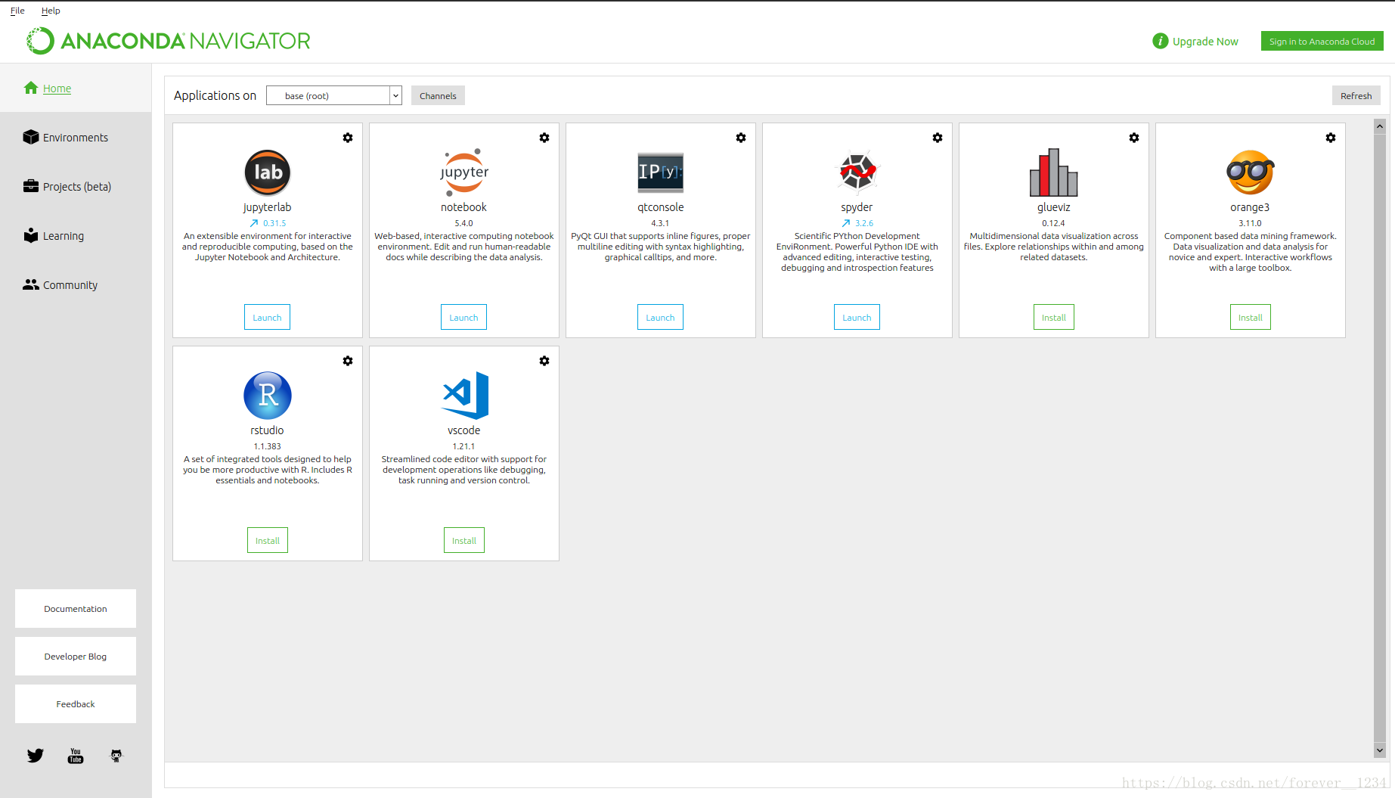Click the orange3 version 3.11.0 text
The height and width of the screenshot is (798, 1395).
coord(1250,223)
